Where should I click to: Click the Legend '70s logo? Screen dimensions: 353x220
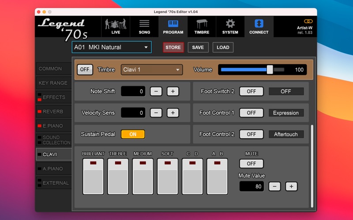click(64, 29)
